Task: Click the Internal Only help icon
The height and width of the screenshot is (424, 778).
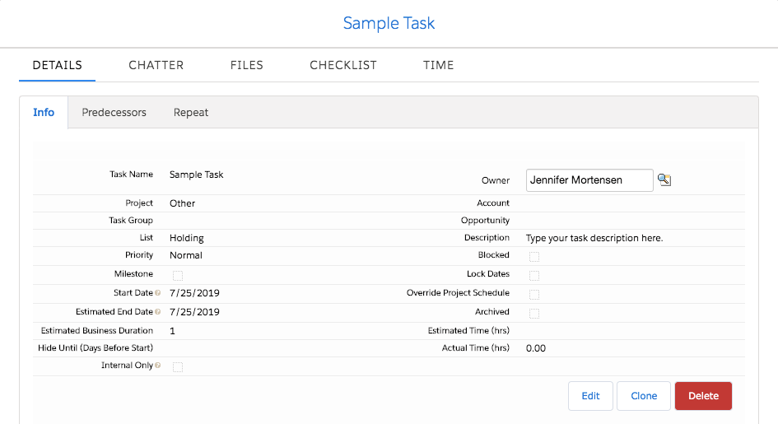Action: (x=158, y=366)
